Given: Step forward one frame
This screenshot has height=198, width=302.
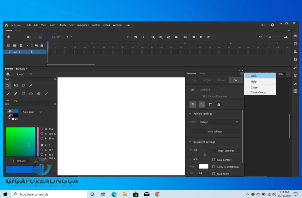Looking at the screenshot, I should click(x=208, y=37).
